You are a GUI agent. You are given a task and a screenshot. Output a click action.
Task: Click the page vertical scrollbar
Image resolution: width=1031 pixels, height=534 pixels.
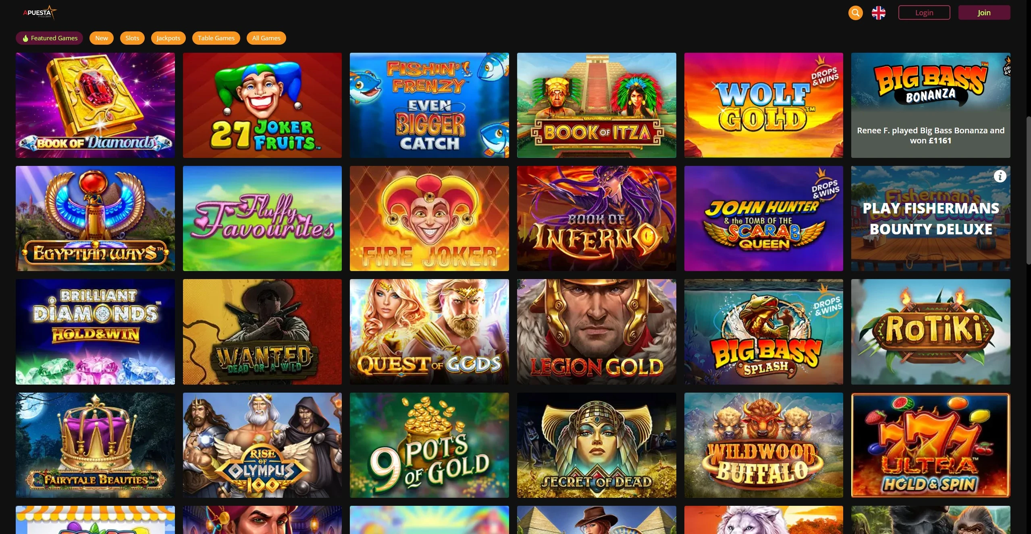point(1028,190)
